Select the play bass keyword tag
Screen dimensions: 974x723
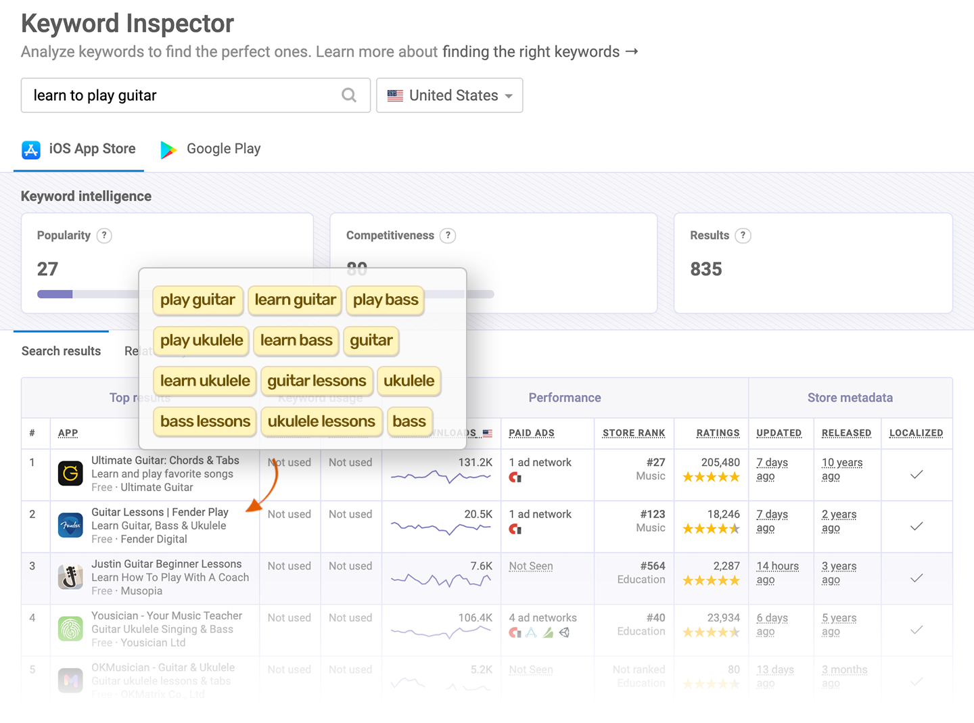tap(386, 300)
